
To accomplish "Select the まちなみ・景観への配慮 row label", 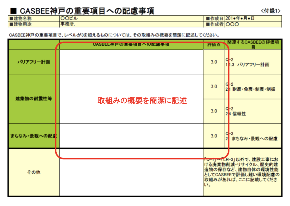I will 33,136.
